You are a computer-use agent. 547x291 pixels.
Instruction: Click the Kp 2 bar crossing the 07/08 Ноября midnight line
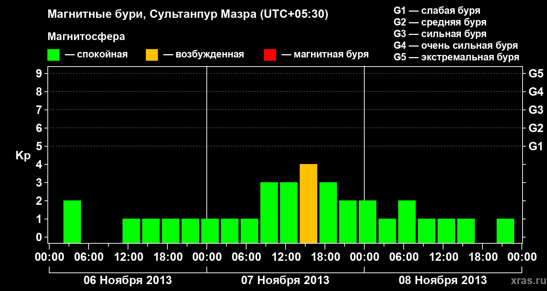pyautogui.click(x=368, y=222)
